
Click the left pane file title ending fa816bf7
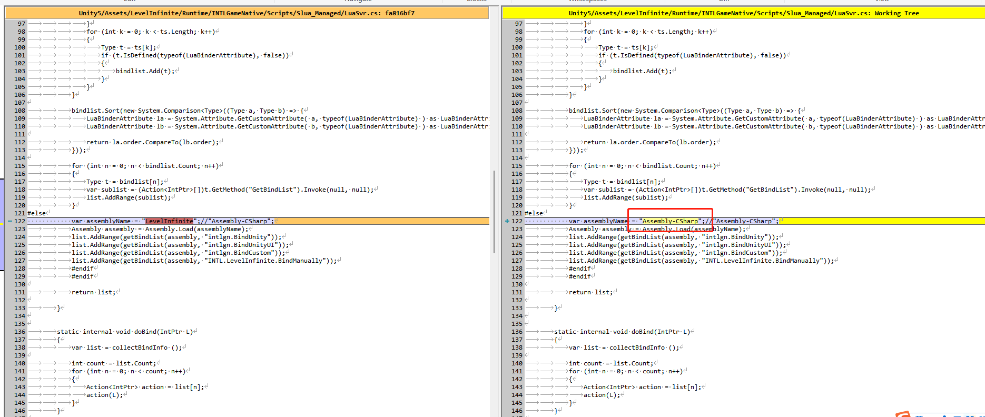click(247, 13)
